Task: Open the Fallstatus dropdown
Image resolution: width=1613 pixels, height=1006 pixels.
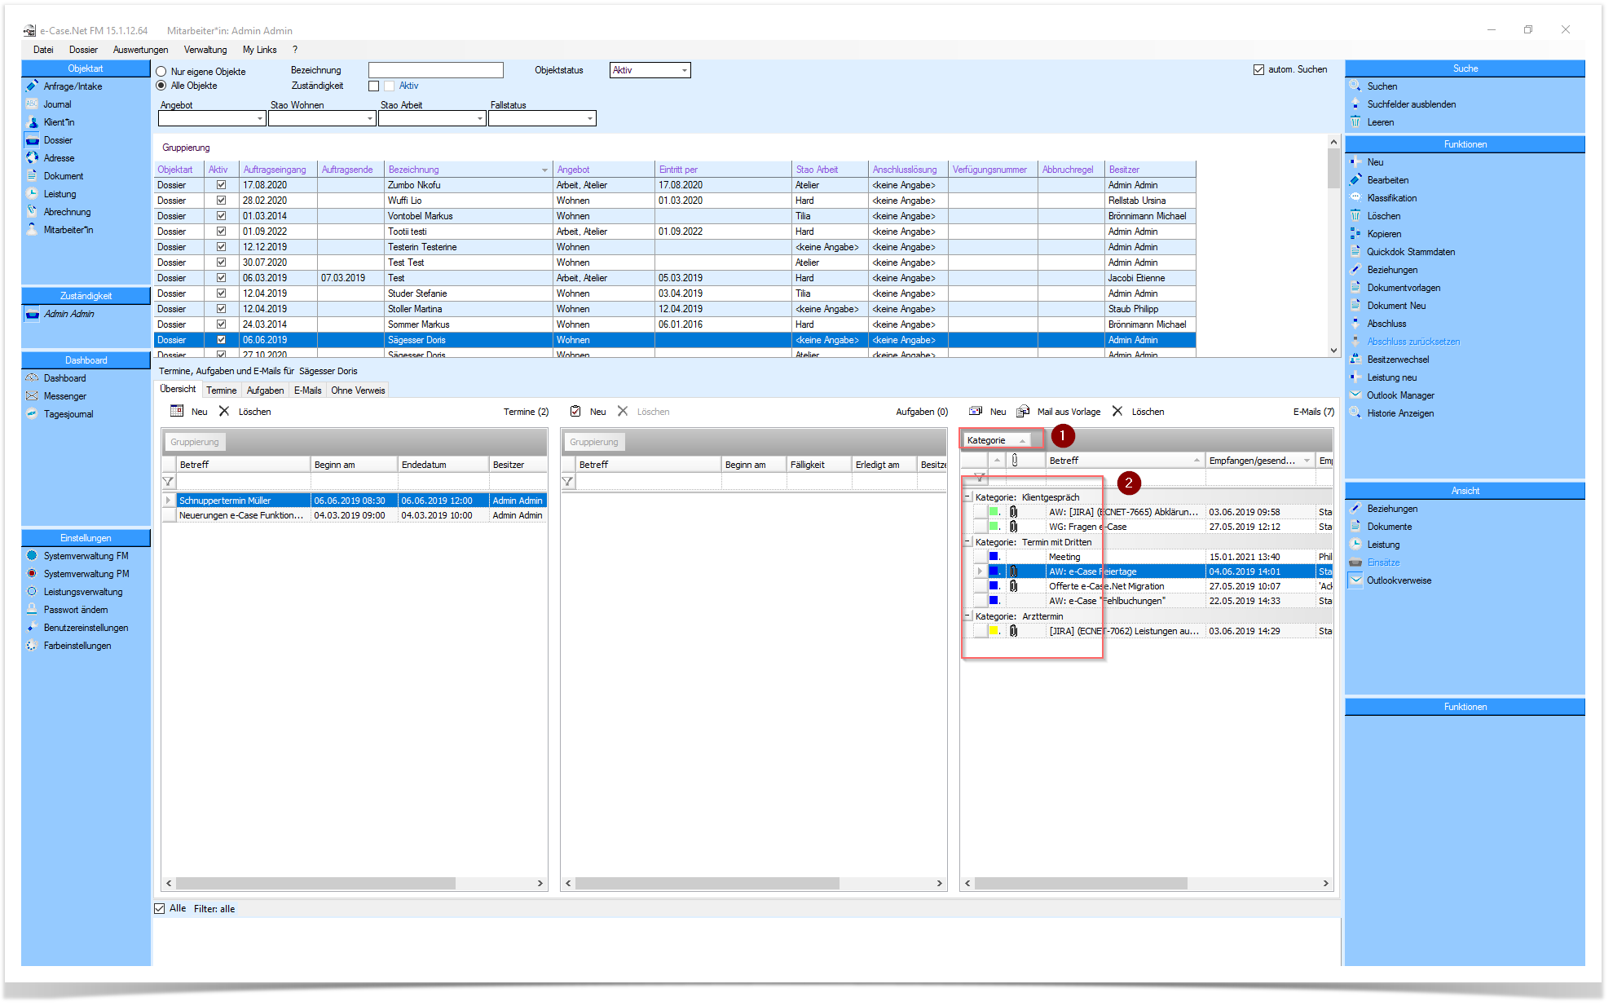Action: [589, 119]
